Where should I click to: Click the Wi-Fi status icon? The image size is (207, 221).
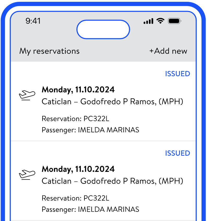tap(161, 21)
